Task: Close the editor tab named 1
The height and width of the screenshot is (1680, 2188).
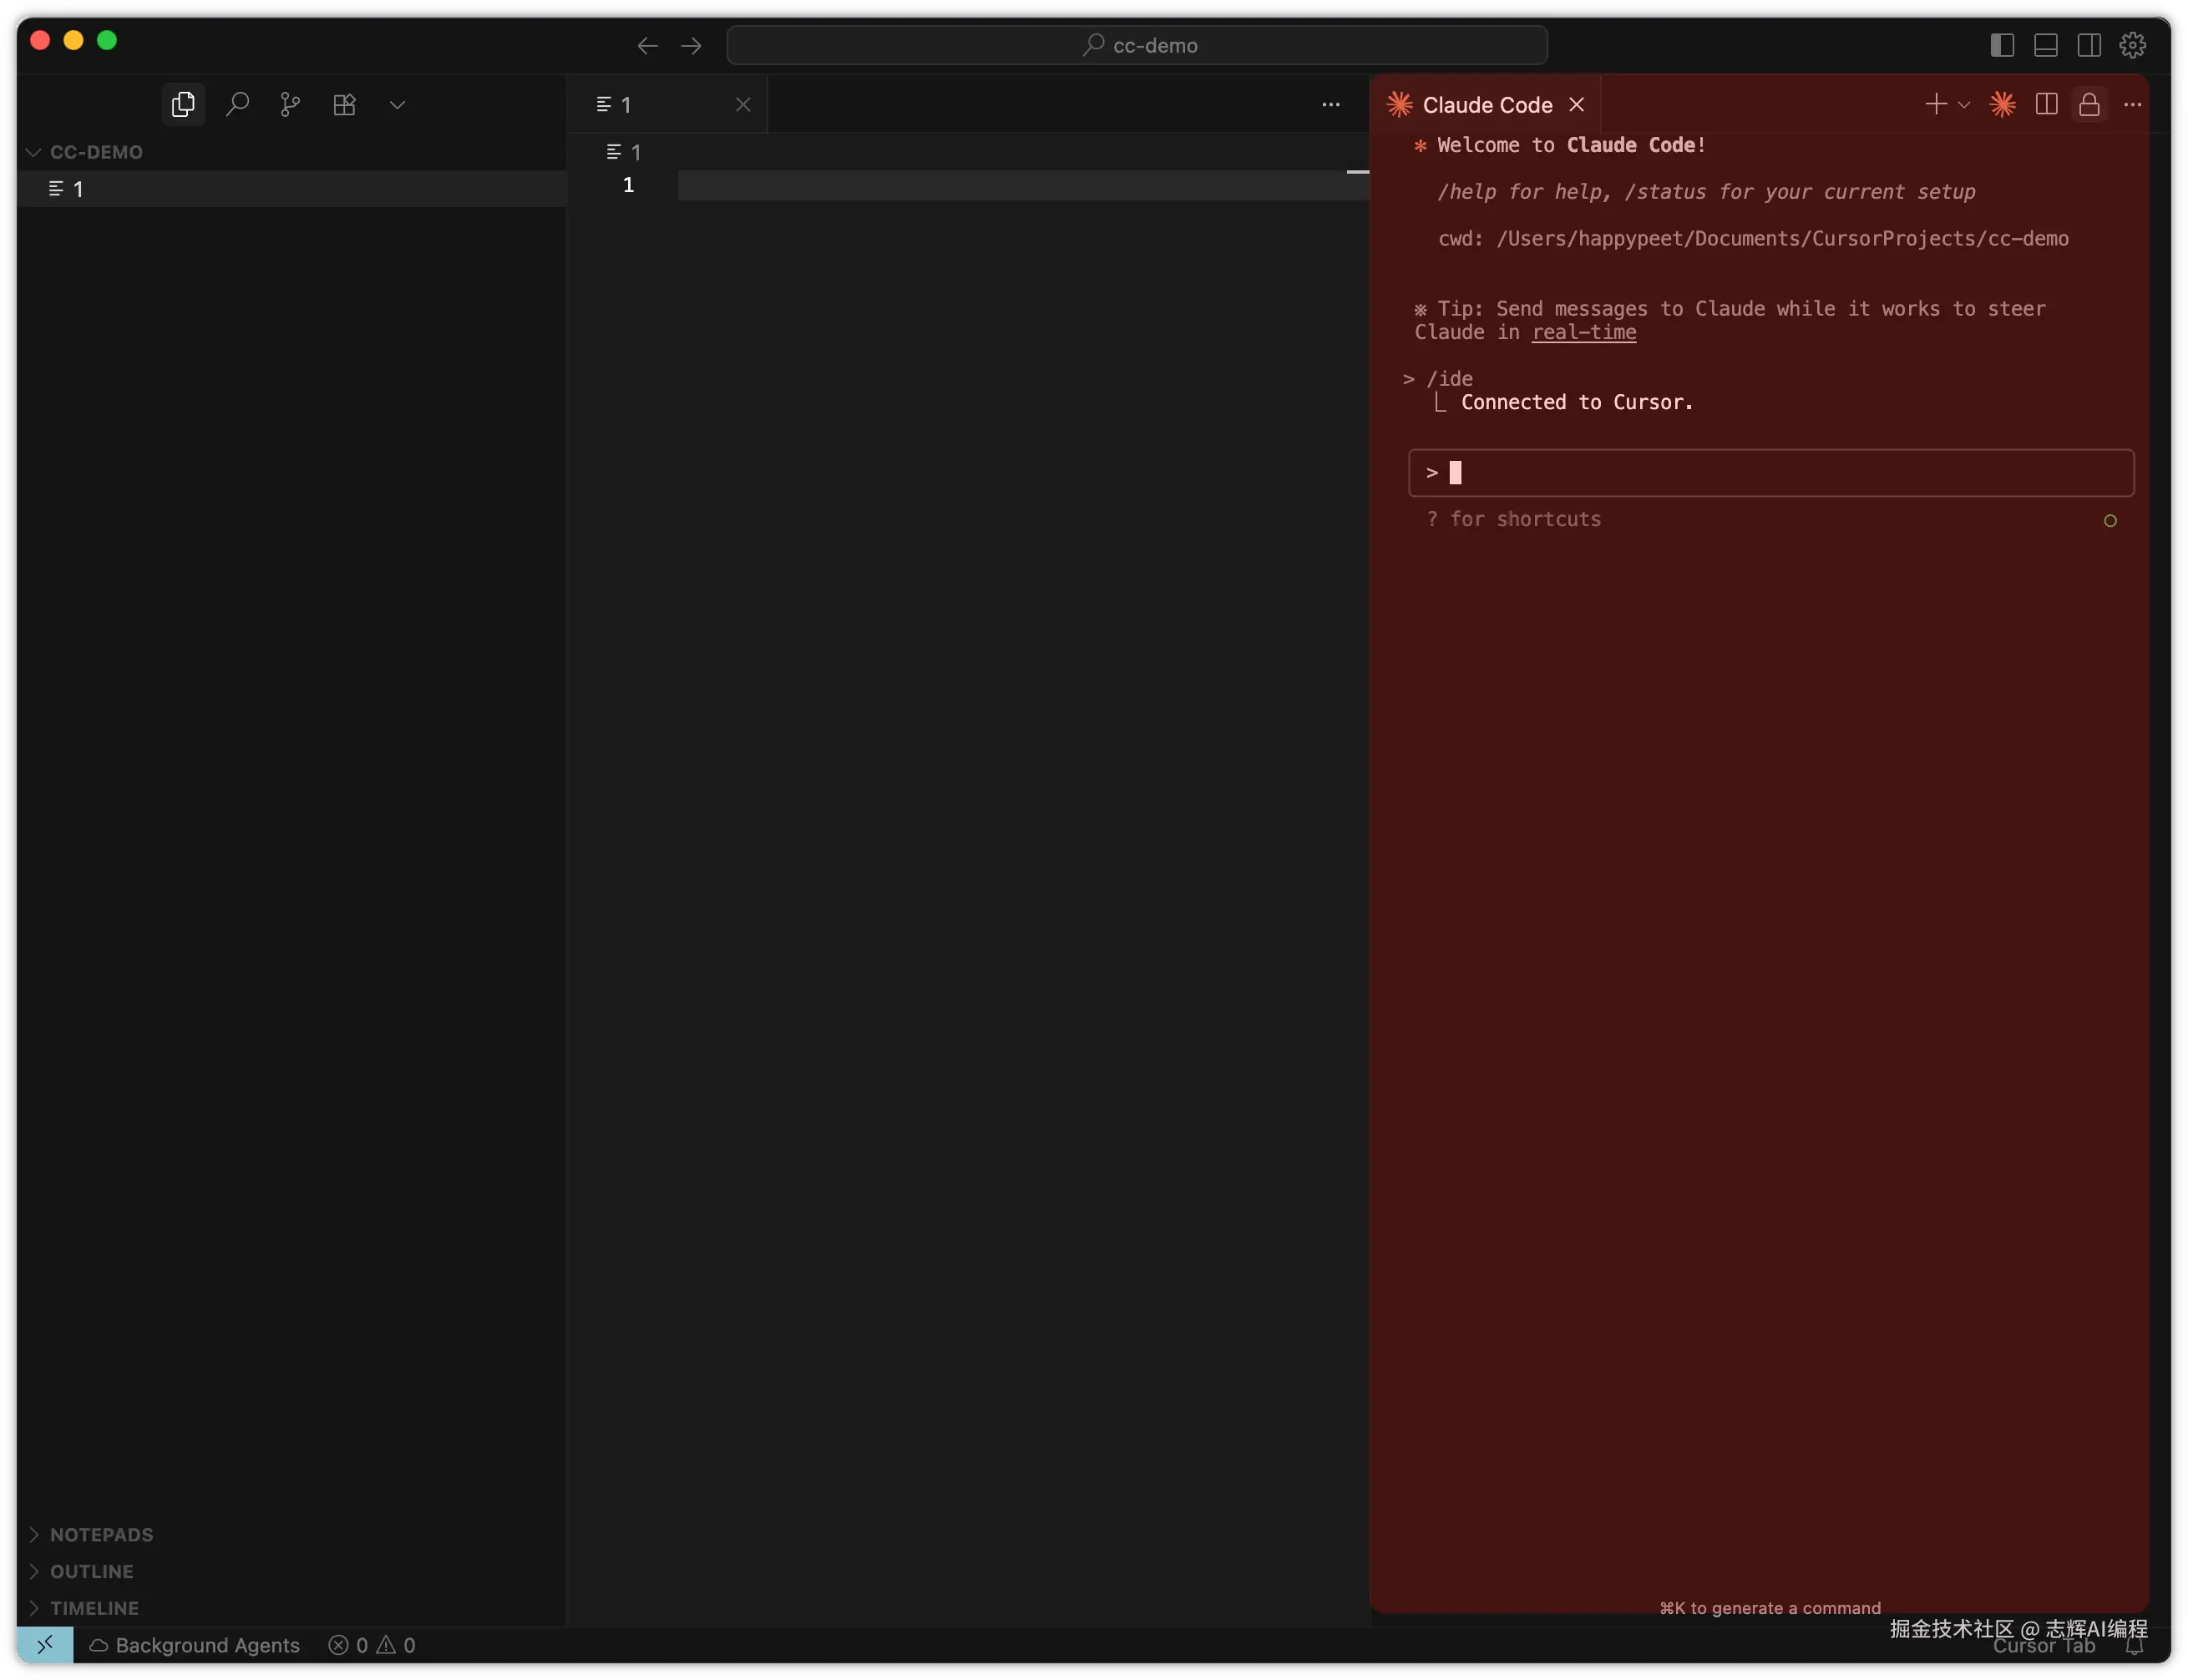Action: 743,104
